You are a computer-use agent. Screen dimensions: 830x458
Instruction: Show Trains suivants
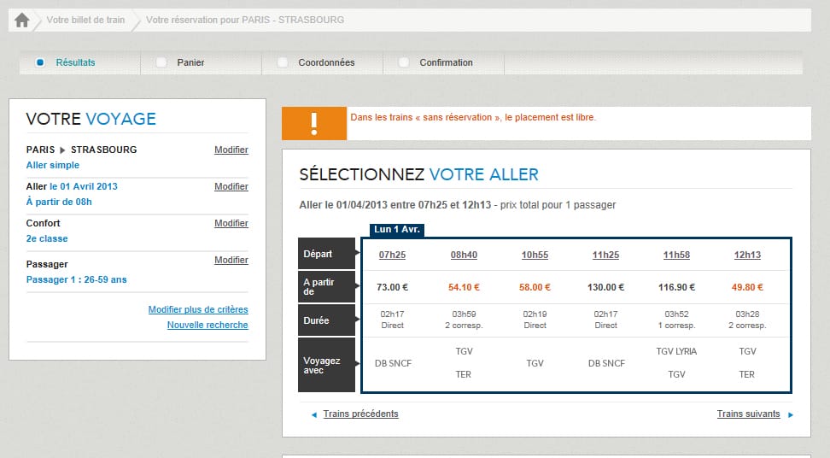pos(749,414)
